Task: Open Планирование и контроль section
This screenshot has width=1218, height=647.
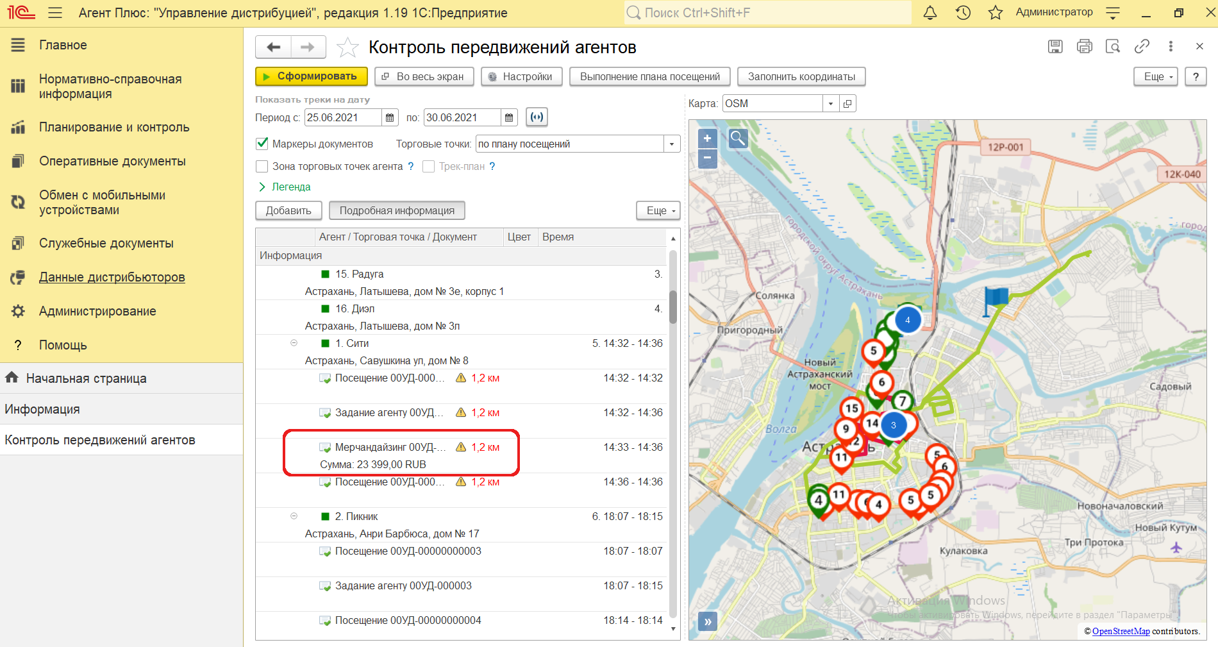Action: tap(114, 127)
